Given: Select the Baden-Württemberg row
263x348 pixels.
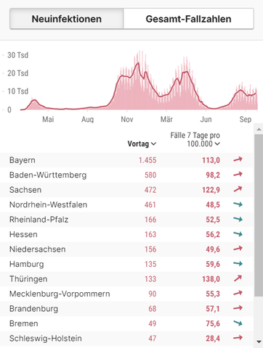Looking at the screenshot, I should click(127, 175).
